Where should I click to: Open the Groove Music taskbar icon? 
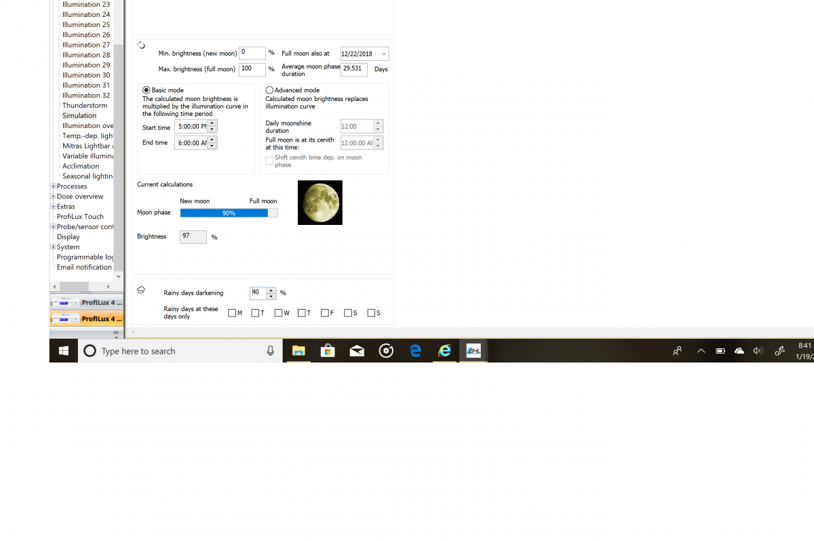386,351
